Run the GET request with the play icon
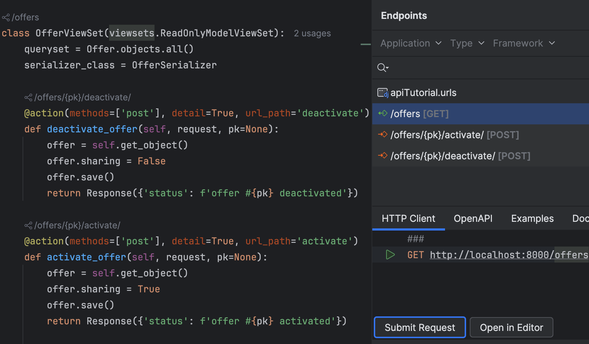The width and height of the screenshot is (589, 344). point(390,255)
